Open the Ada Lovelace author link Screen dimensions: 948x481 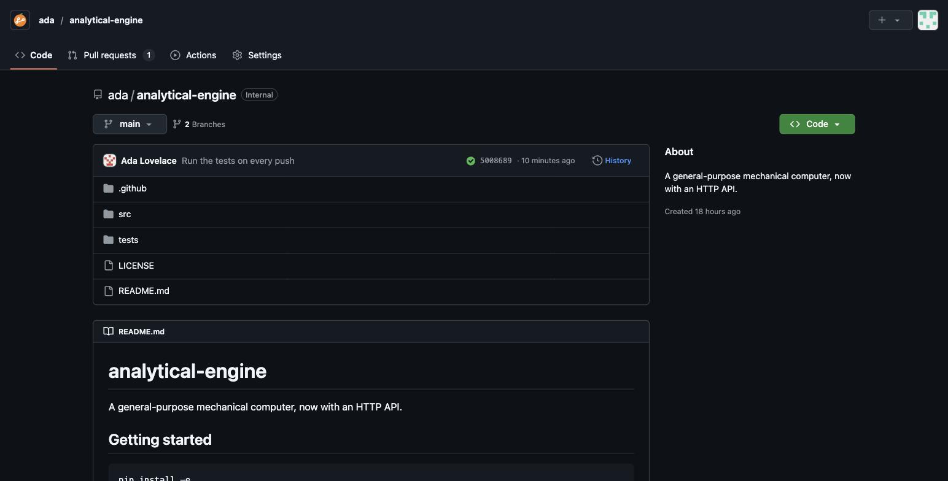pyautogui.click(x=149, y=161)
